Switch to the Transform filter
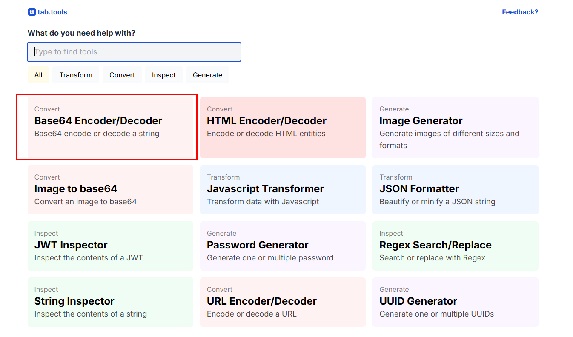Image resolution: width=573 pixels, height=337 pixels. pos(75,75)
